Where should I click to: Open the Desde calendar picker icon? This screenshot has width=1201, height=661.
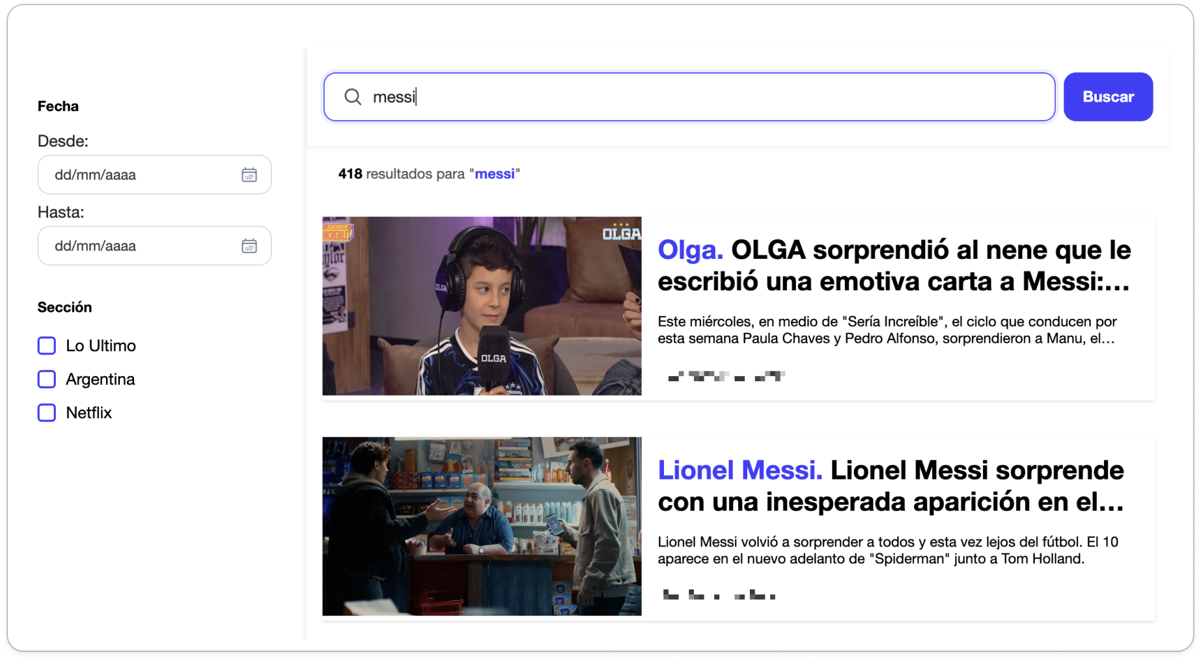point(249,174)
